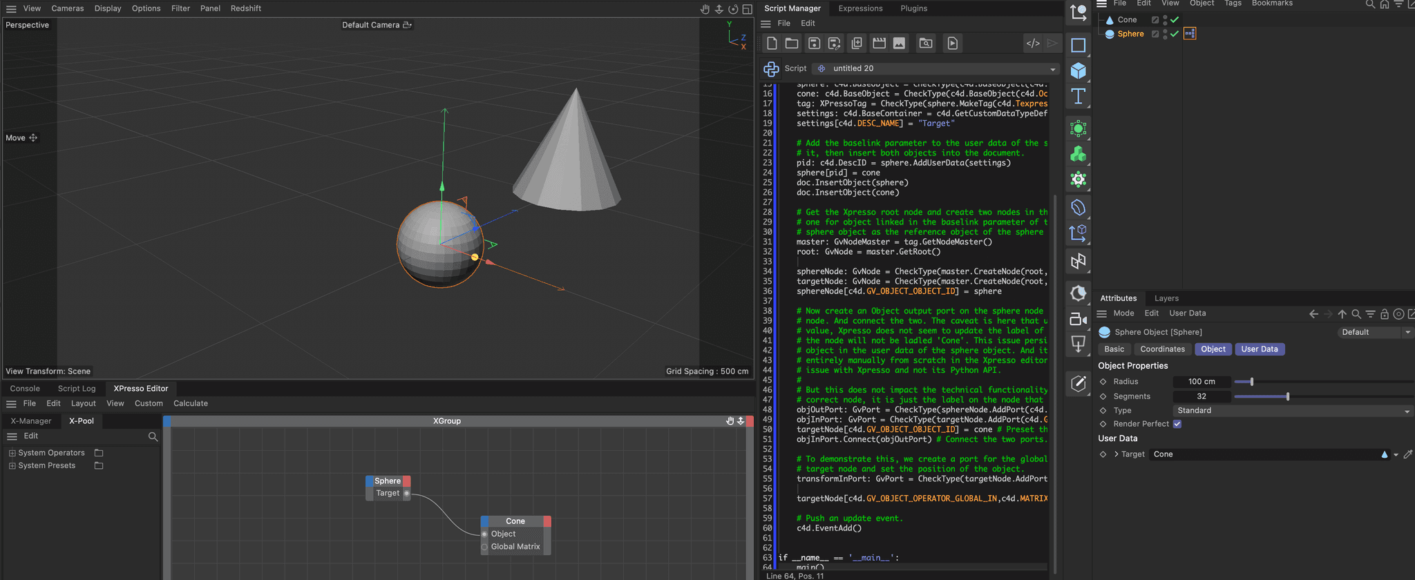Select the Text spline tool
Screen dimensions: 1415x580
1078,96
